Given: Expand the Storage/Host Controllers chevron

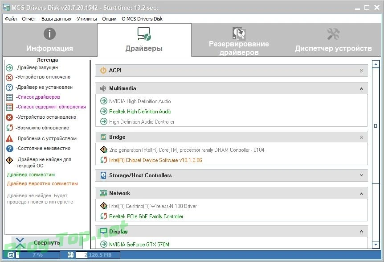Looking at the screenshot, I should 361,175.
